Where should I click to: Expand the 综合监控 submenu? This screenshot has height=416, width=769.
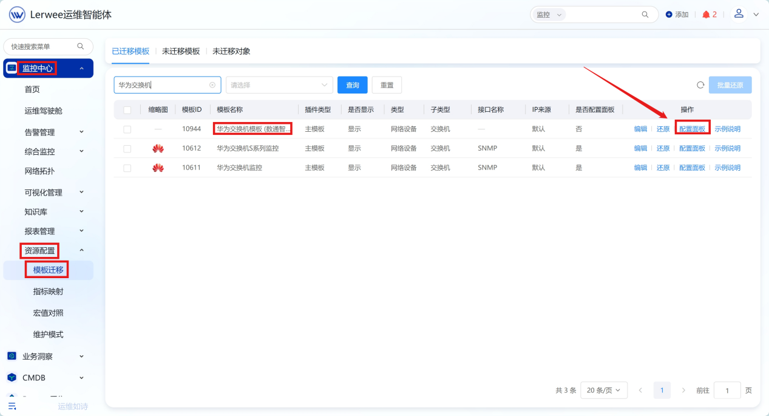tap(81, 151)
